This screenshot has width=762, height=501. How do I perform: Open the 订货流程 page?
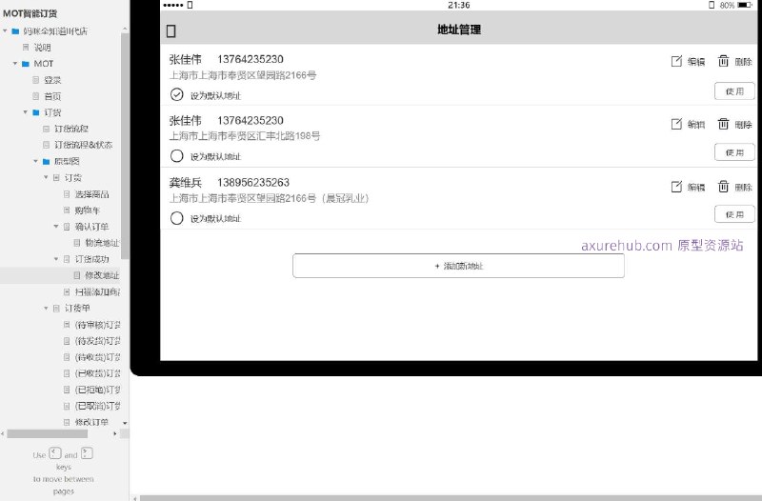pyautogui.click(x=71, y=129)
